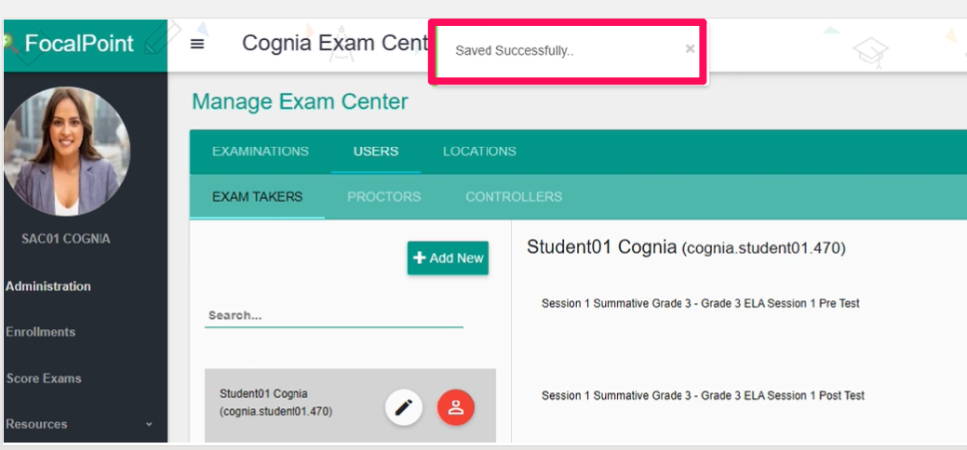This screenshot has width=967, height=450.
Task: Dismiss the Saved Successfully notification
Action: (690, 49)
